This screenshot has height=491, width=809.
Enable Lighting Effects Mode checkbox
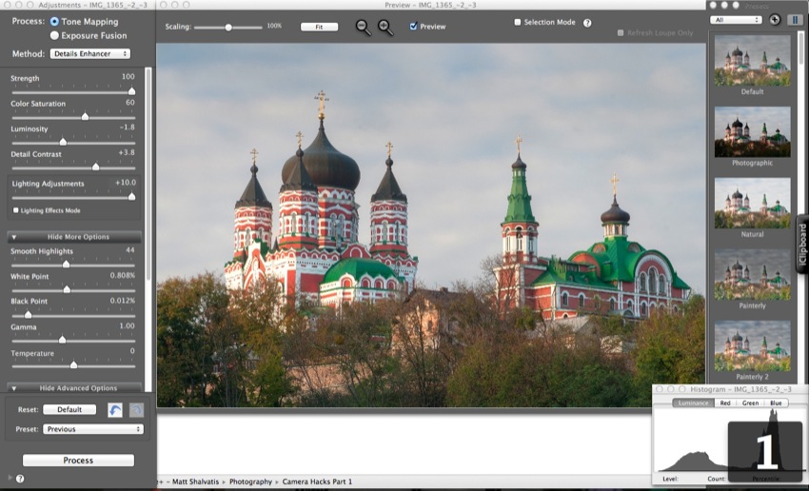pyautogui.click(x=15, y=210)
